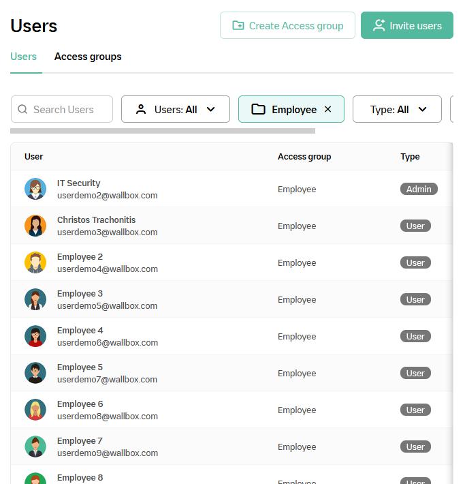
Task: Click folder icon in Employee filter chip
Action: [x=258, y=109]
